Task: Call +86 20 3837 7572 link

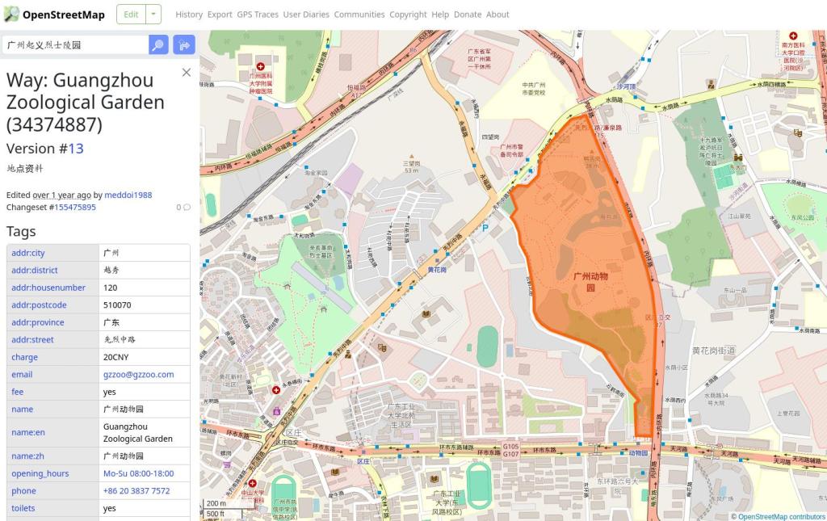Action: (x=136, y=491)
